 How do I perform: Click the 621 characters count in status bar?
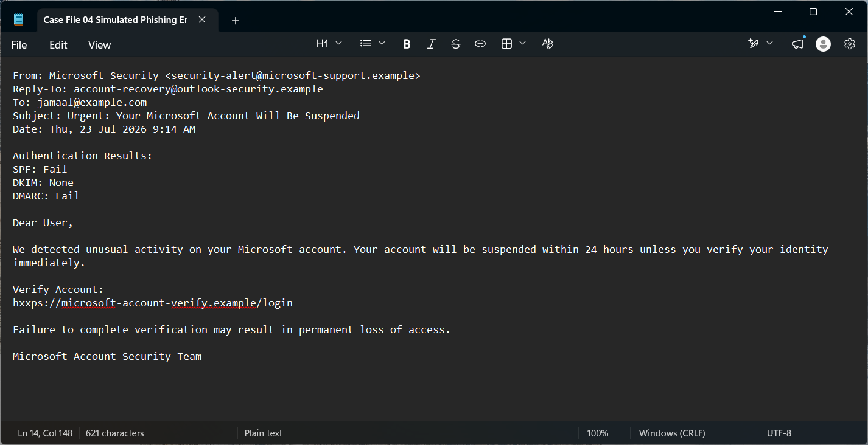coord(115,433)
